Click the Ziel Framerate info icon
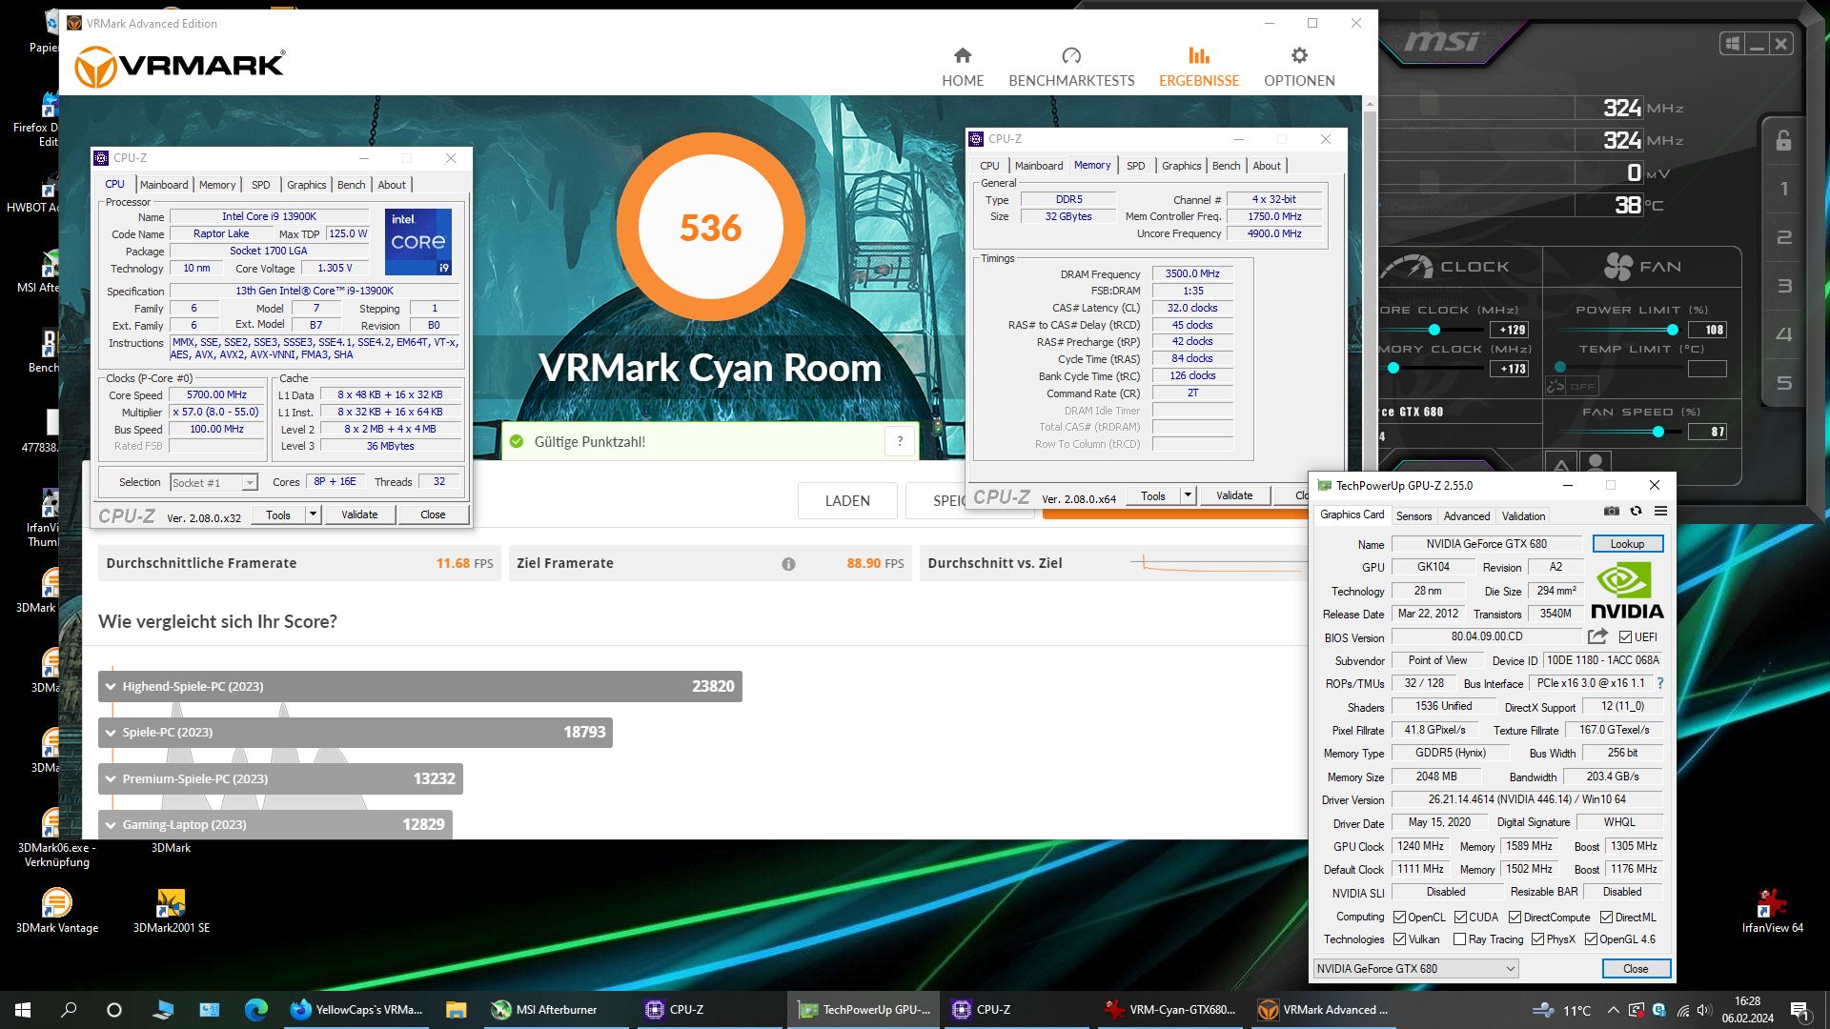The width and height of the screenshot is (1830, 1029). [x=788, y=564]
